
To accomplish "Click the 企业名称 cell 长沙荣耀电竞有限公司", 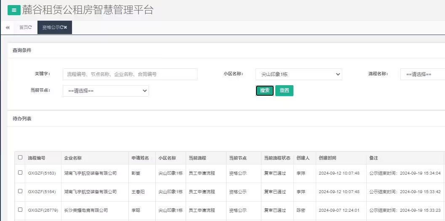I will tap(86, 210).
